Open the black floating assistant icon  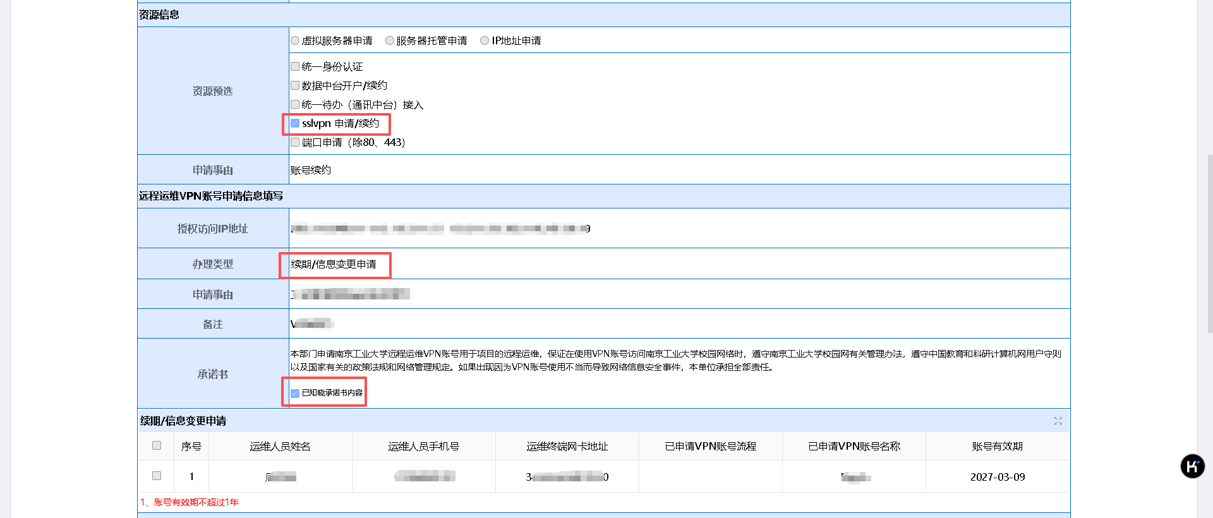[1192, 467]
